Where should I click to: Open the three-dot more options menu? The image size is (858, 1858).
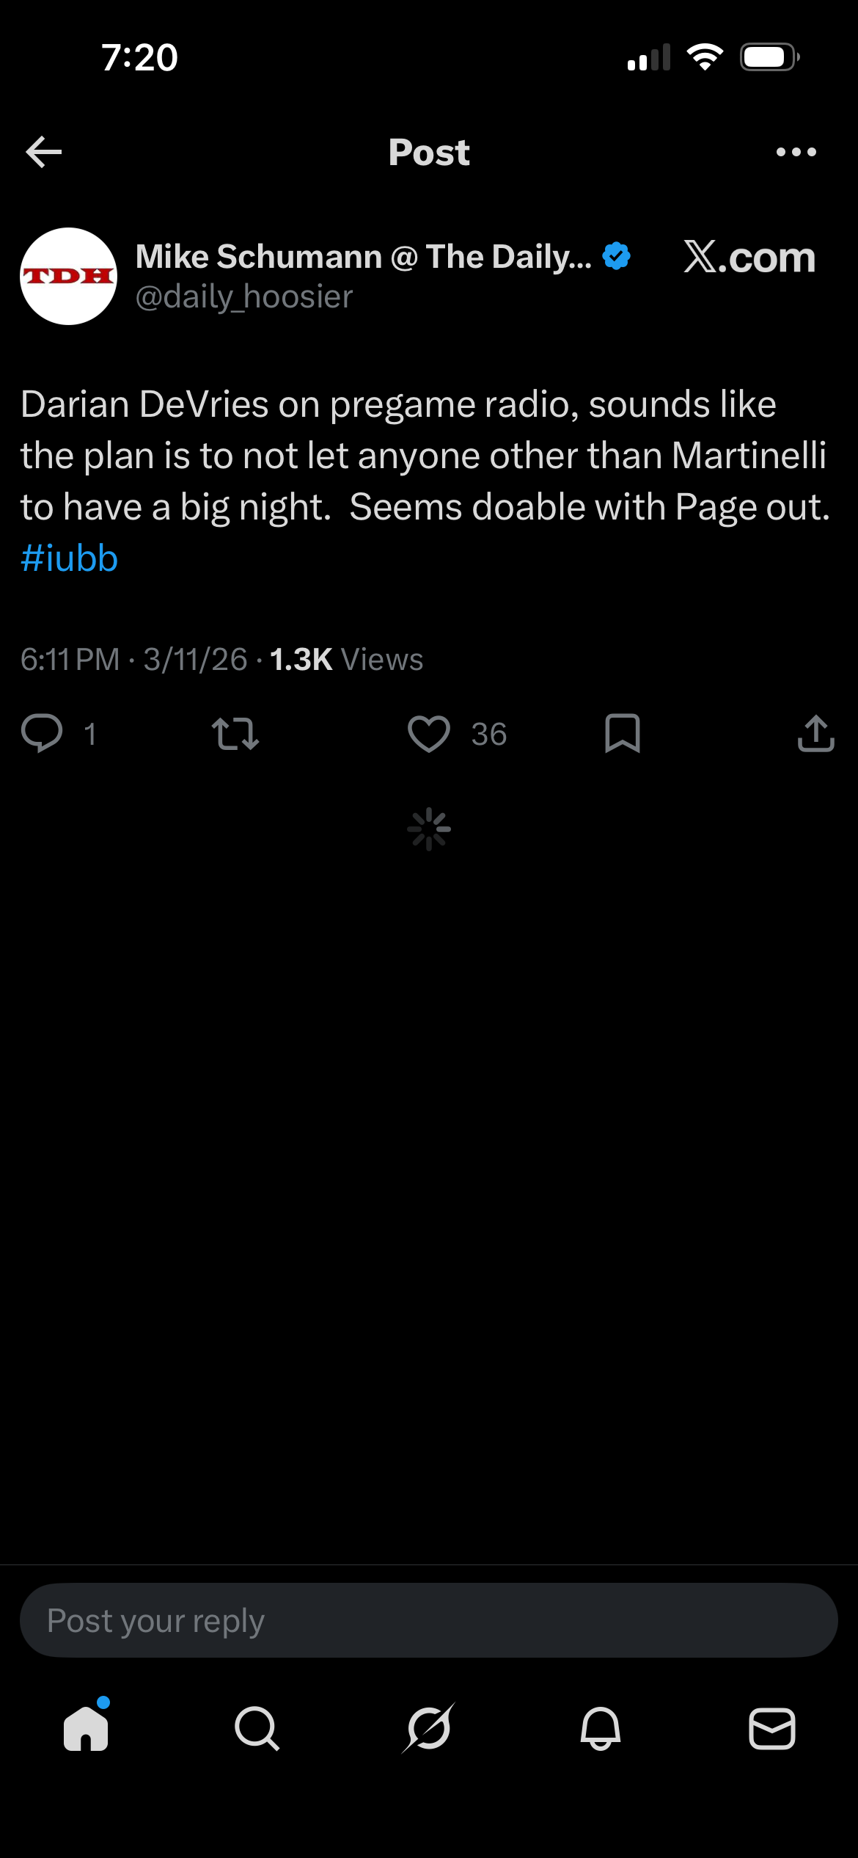click(x=796, y=153)
